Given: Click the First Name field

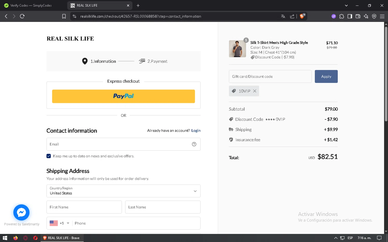Looking at the screenshot, I should 84,207.
